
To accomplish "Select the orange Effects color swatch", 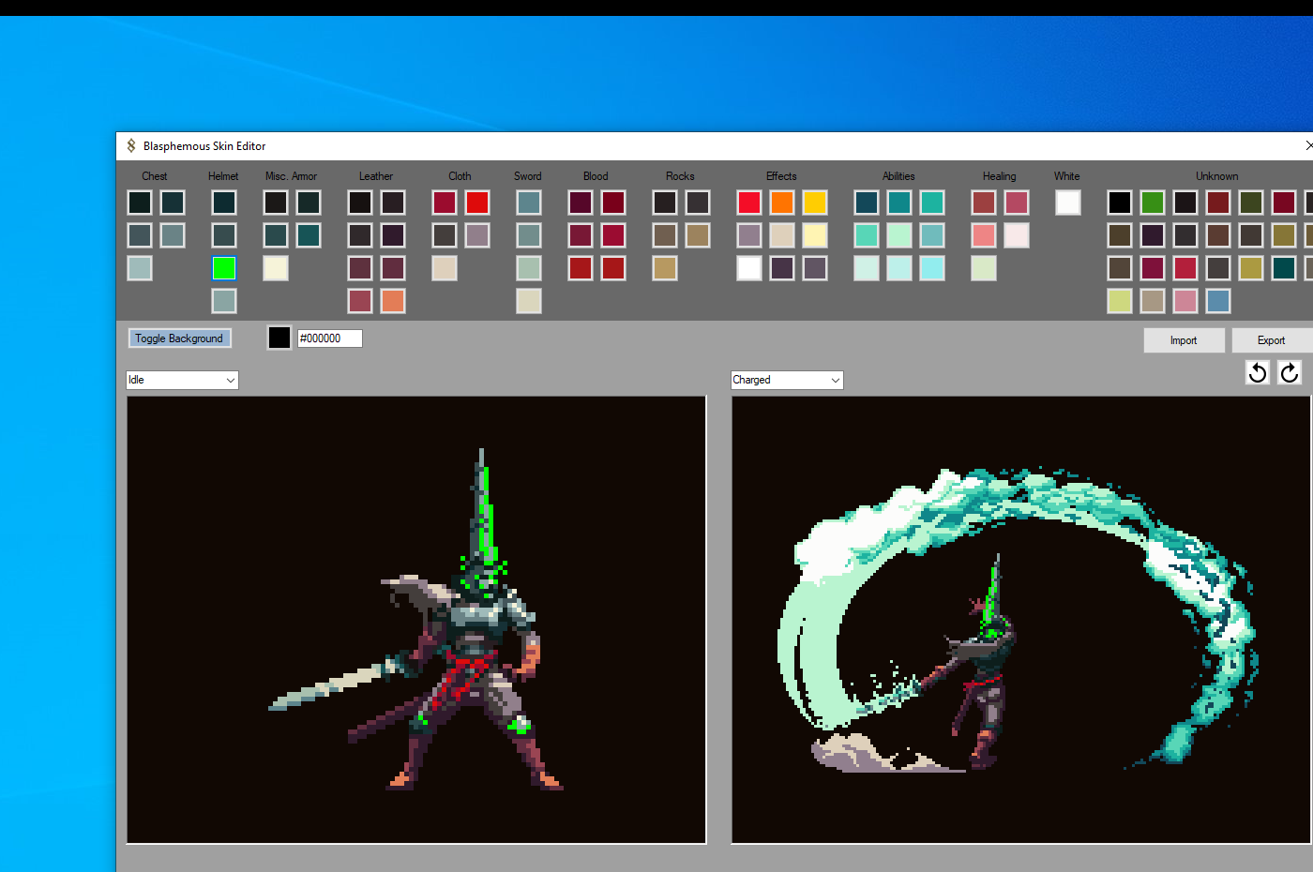I will (x=781, y=203).
